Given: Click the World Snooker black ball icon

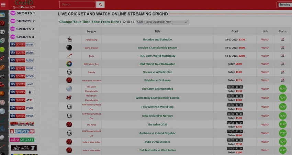Looking at the screenshot, I should pos(69,48).
